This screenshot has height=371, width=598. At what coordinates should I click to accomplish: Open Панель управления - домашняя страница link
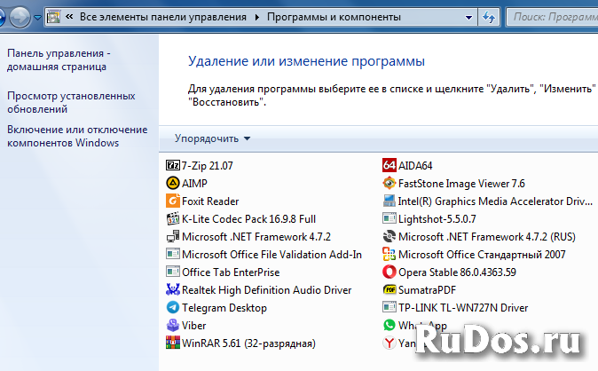59,60
